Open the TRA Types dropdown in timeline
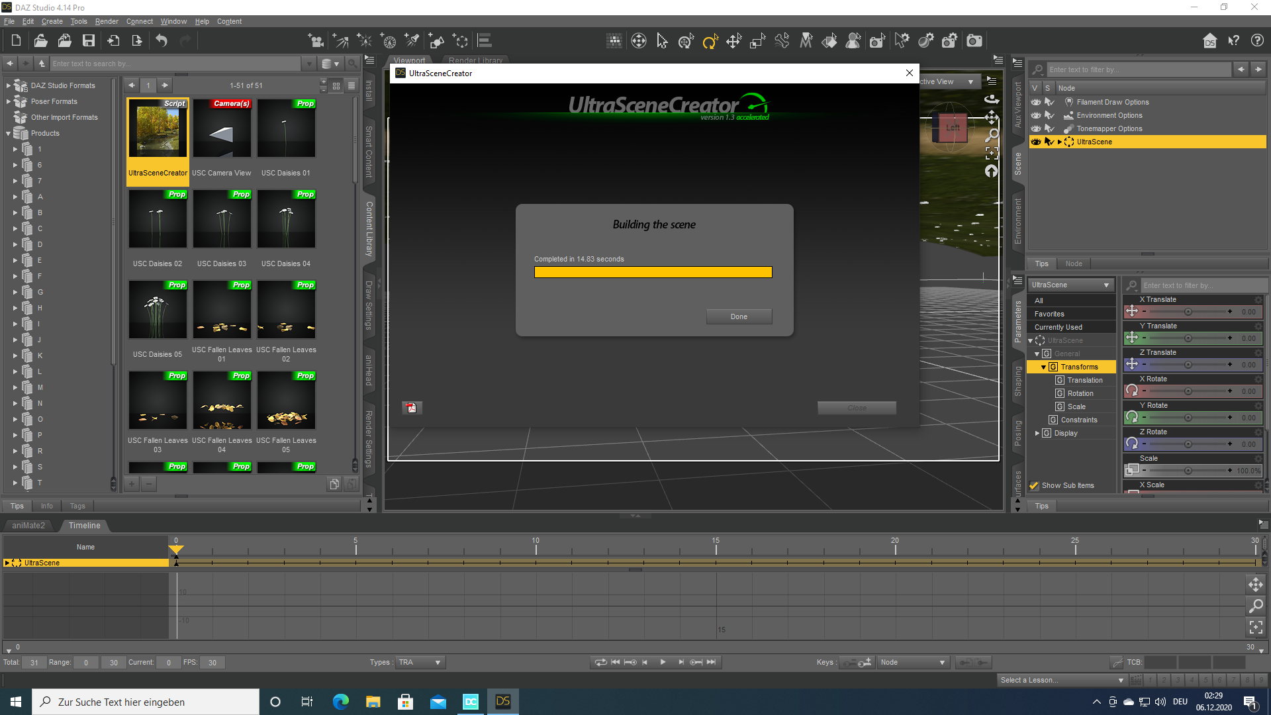The width and height of the screenshot is (1271, 715). (420, 662)
